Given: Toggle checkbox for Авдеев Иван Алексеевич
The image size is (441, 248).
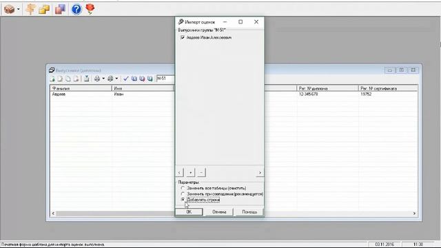Looking at the screenshot, I should tap(183, 37).
